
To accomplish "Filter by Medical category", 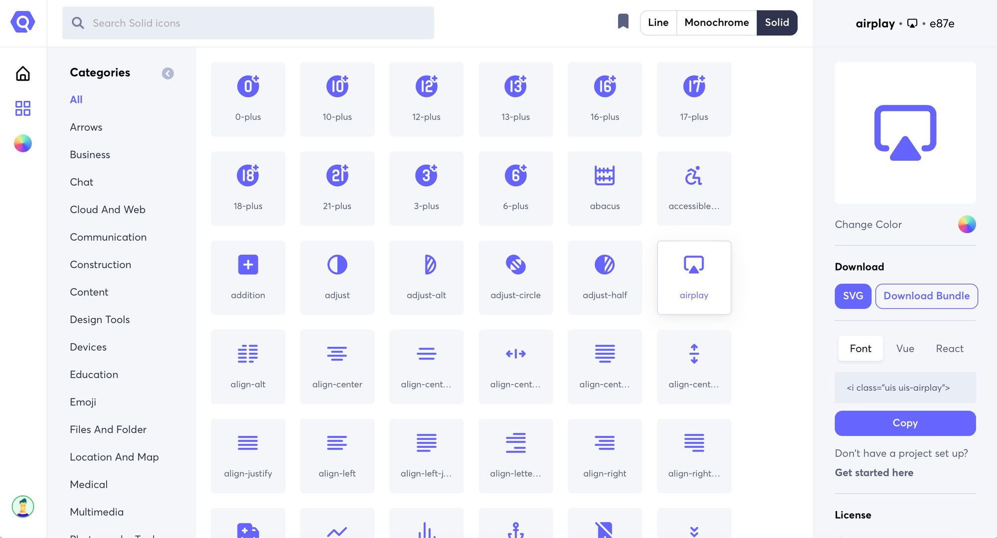I will click(89, 484).
